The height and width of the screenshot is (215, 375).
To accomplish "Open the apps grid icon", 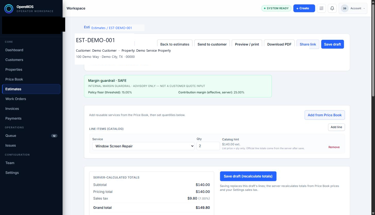I will point(321,8).
